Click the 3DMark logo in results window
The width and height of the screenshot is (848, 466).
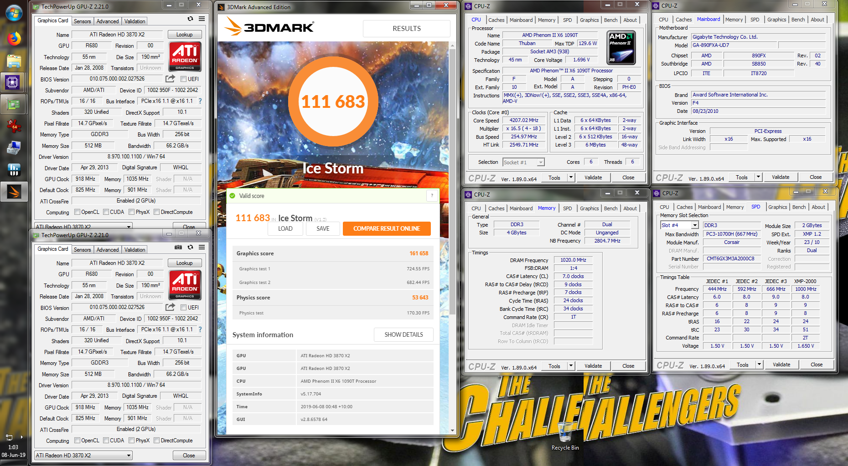click(x=269, y=27)
